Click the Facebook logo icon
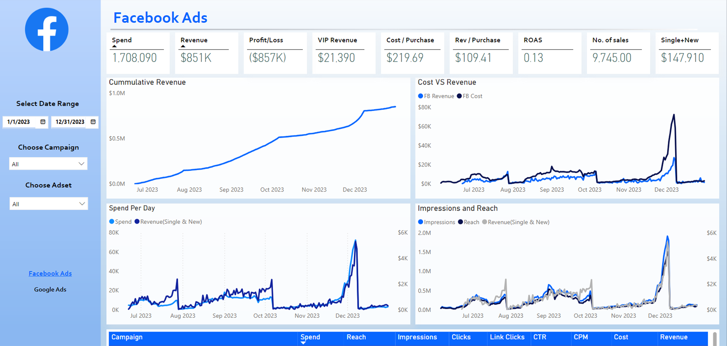The width and height of the screenshot is (727, 346). click(47, 30)
